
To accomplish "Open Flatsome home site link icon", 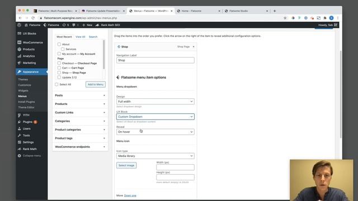I will pyautogui.click(x=26, y=25).
